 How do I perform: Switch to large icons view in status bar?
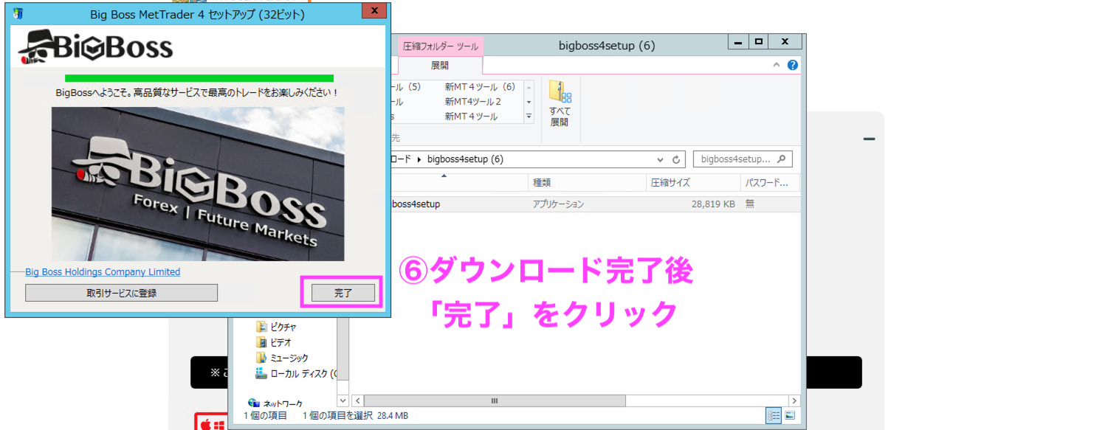(789, 416)
